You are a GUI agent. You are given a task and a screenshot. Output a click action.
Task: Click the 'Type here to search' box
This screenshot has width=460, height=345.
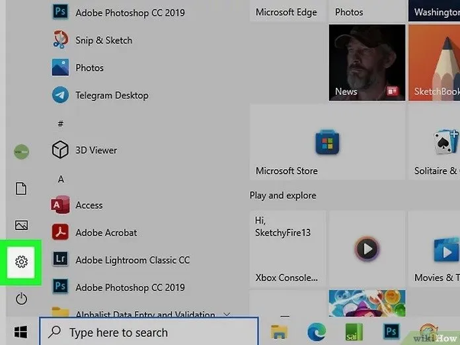click(149, 332)
